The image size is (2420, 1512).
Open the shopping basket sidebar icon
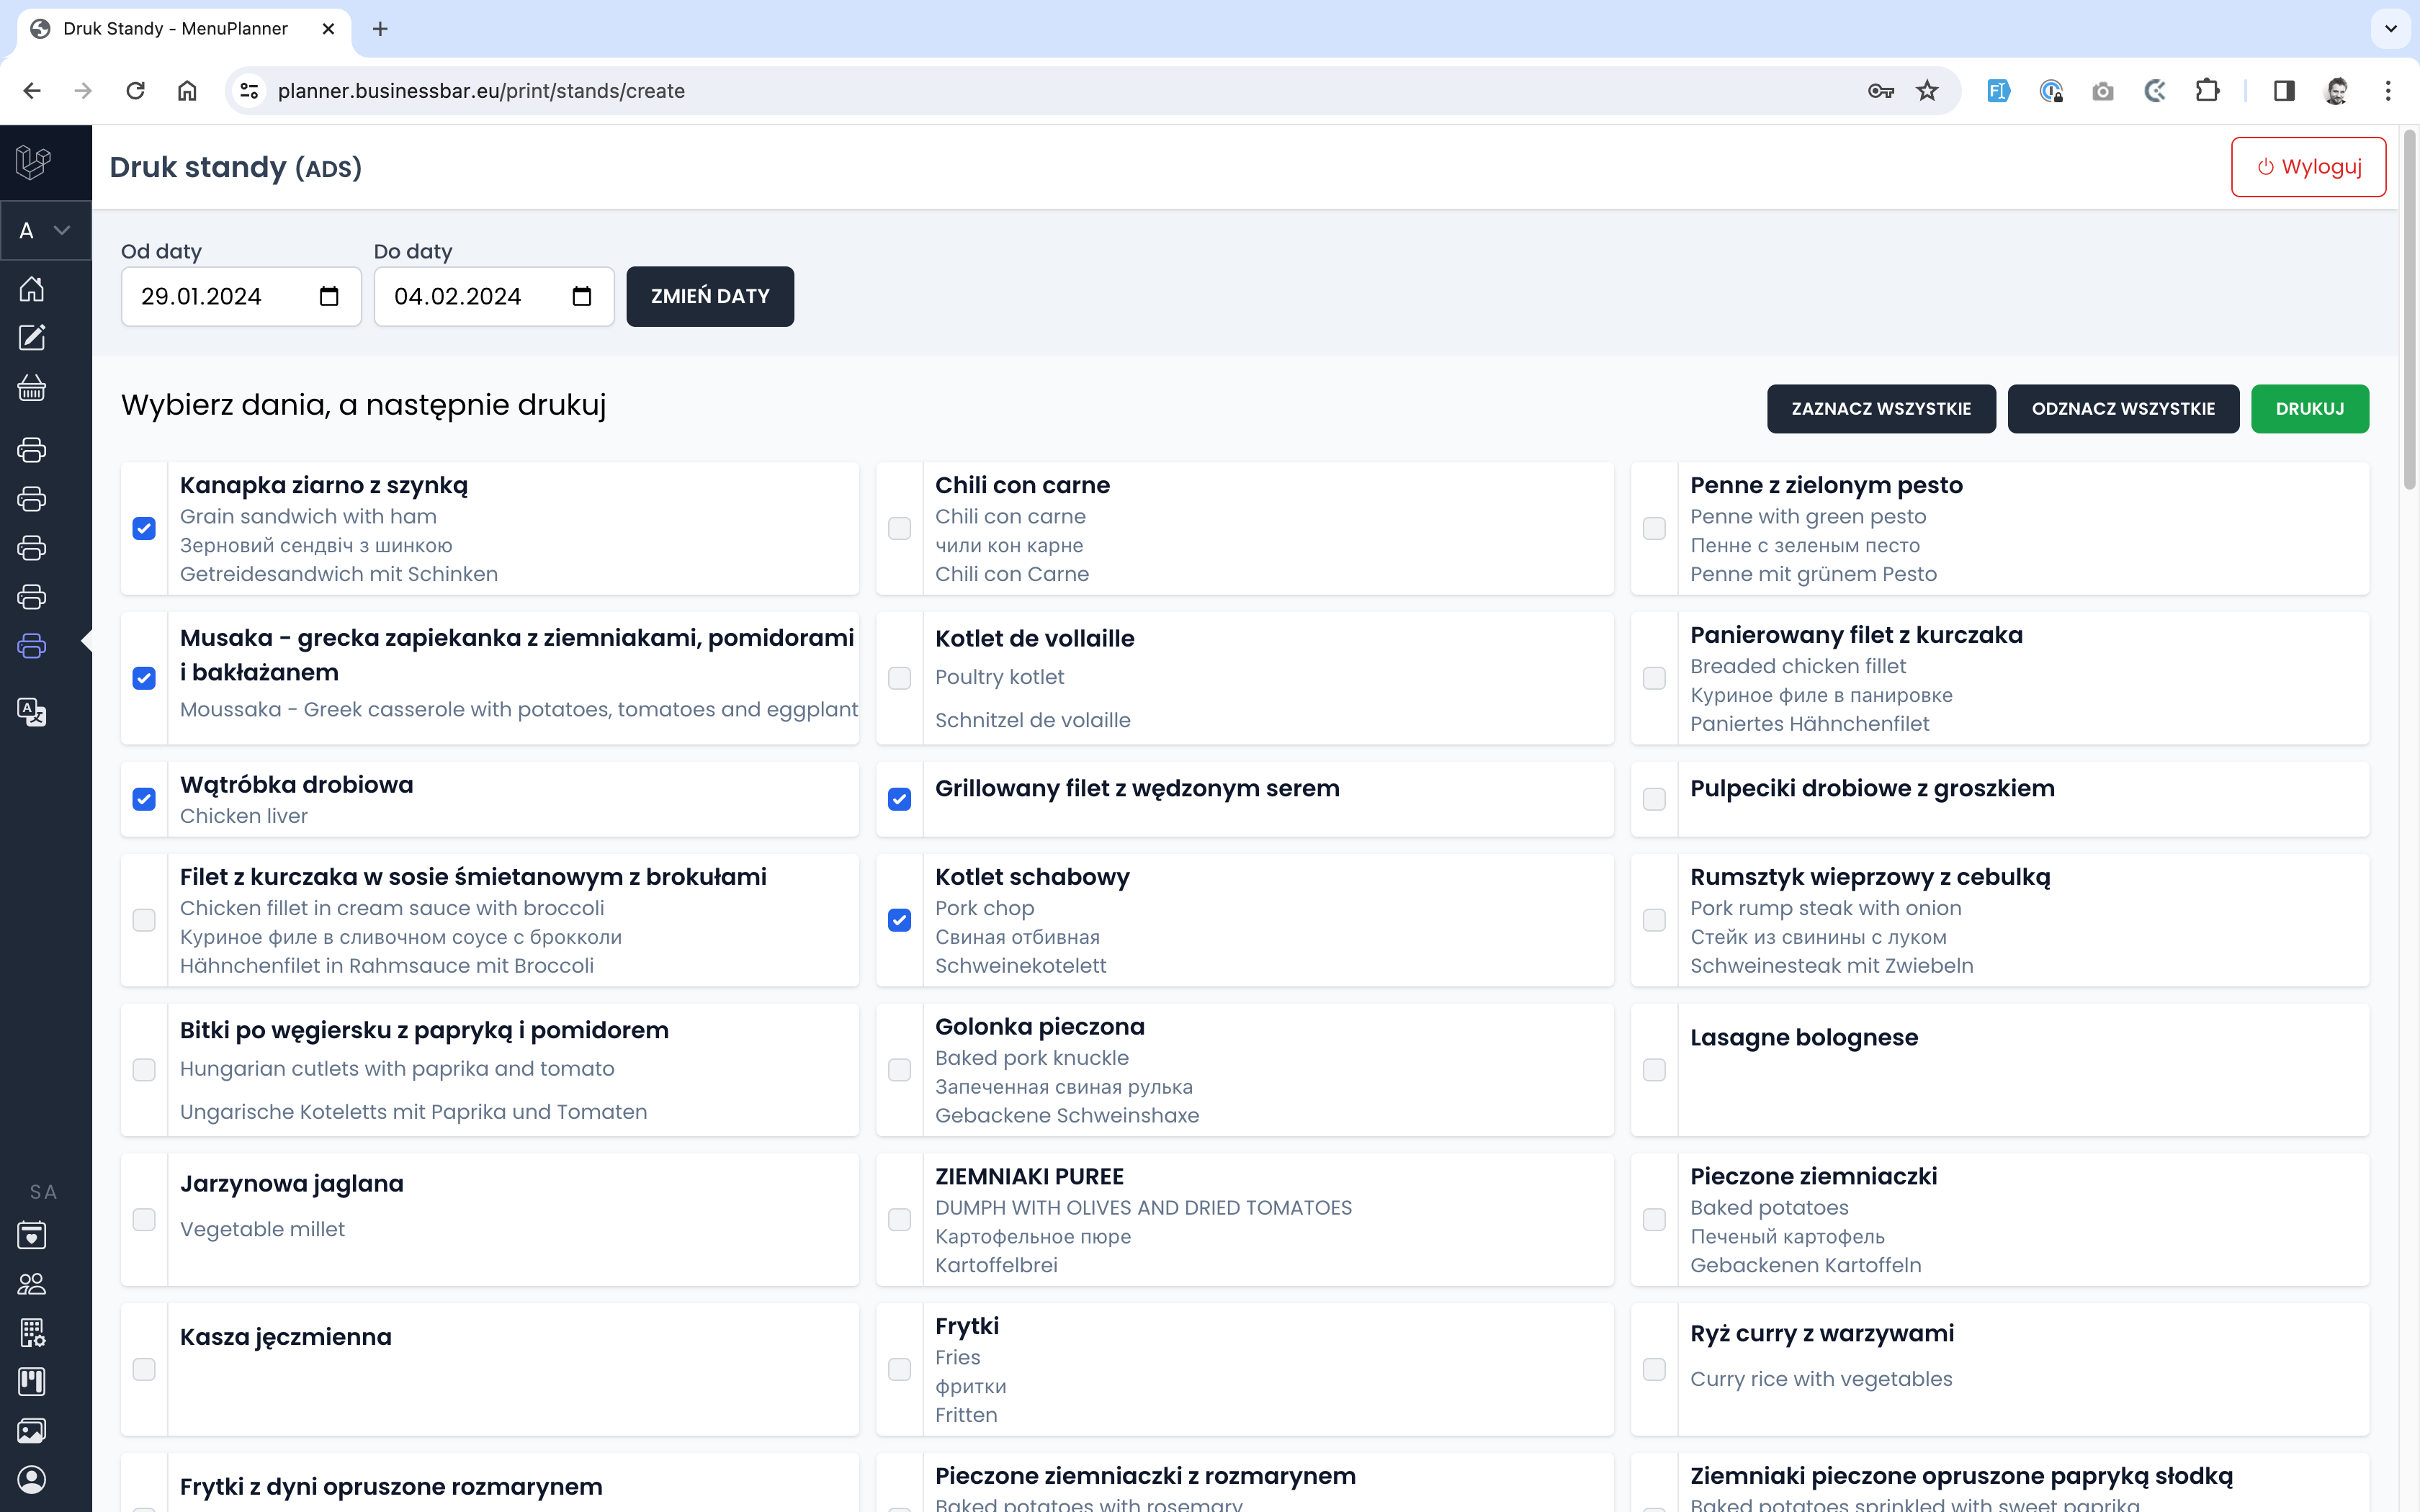click(32, 388)
